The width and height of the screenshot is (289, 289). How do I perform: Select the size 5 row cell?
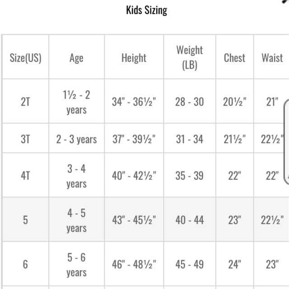[25, 220]
